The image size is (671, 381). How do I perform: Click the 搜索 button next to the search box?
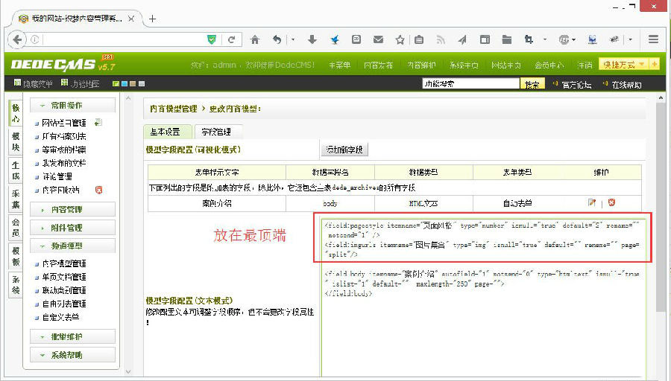click(x=531, y=84)
